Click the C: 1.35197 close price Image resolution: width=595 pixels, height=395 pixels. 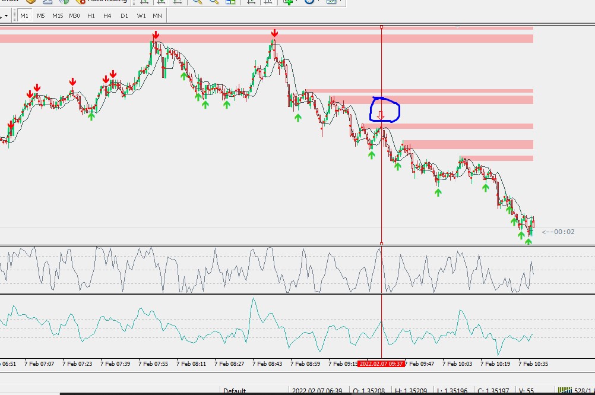coord(493,391)
